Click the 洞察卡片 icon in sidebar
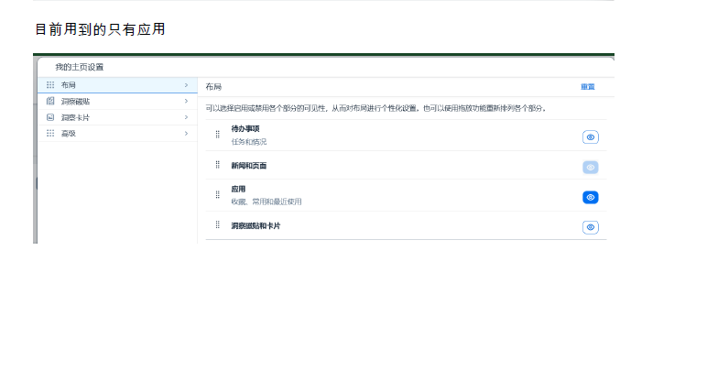 pos(50,117)
